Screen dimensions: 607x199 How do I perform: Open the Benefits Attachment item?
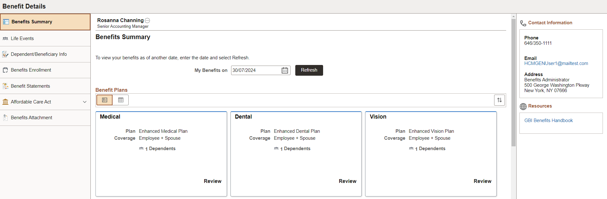click(45, 118)
